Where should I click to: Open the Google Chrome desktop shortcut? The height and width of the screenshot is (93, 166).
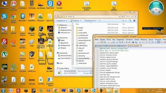[x=13, y=18]
